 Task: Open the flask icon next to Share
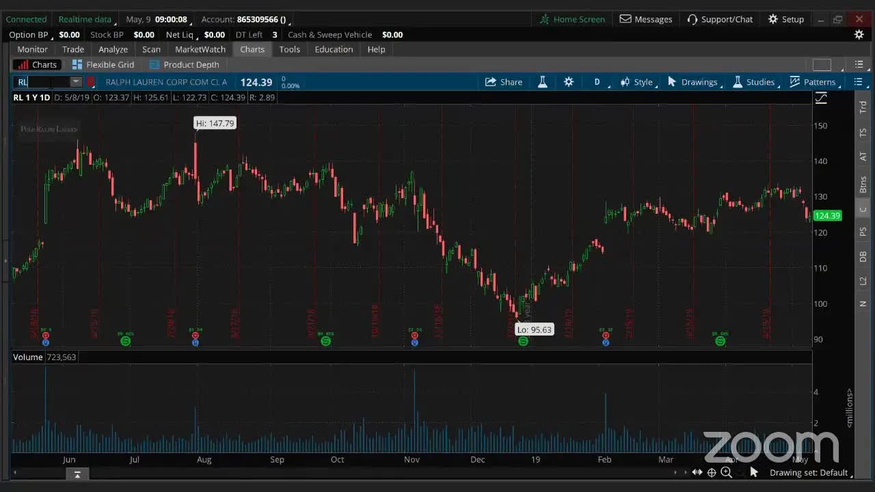tap(543, 82)
